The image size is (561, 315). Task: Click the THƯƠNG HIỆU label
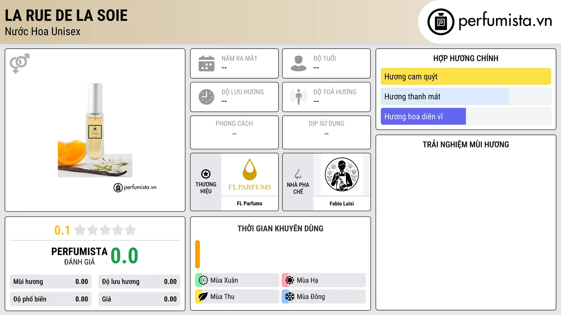(x=206, y=188)
